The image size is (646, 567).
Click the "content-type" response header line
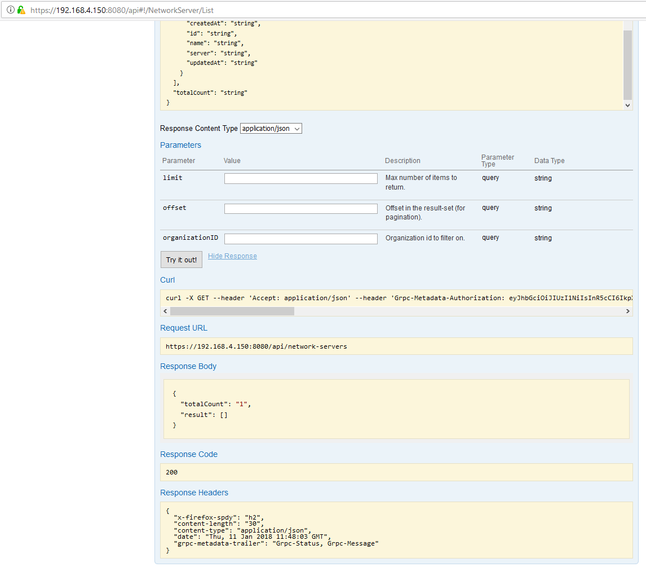pyautogui.click(x=242, y=530)
